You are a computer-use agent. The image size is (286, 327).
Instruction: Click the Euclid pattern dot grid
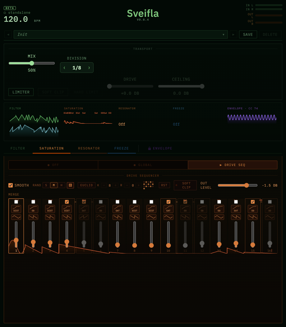[x=148, y=185]
